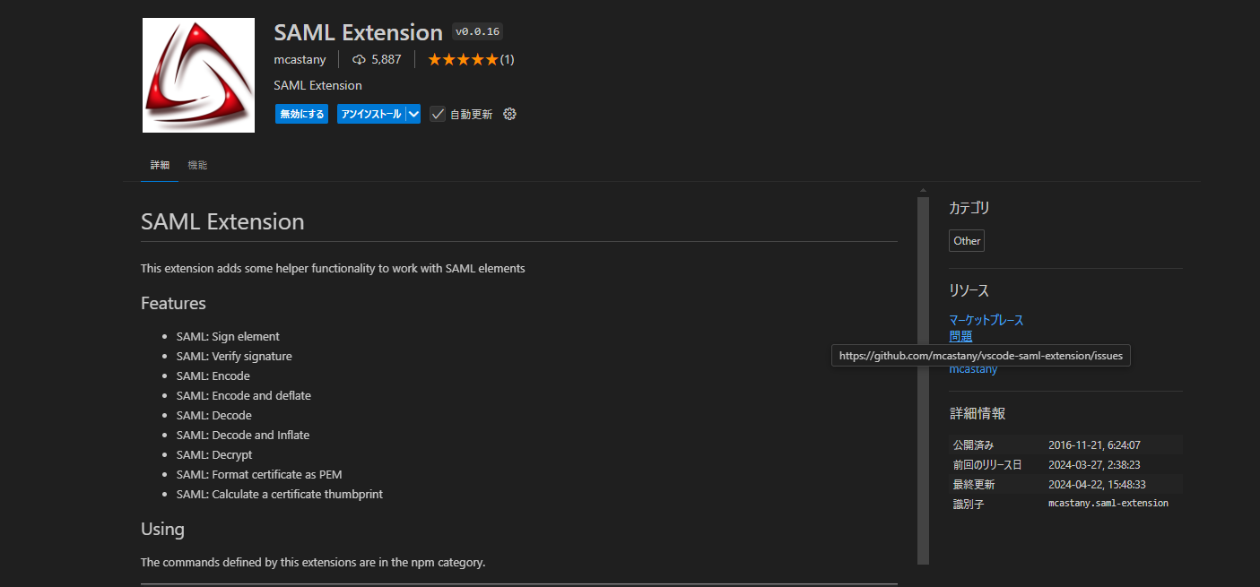Click the v0.0.16 version badge

point(476,31)
